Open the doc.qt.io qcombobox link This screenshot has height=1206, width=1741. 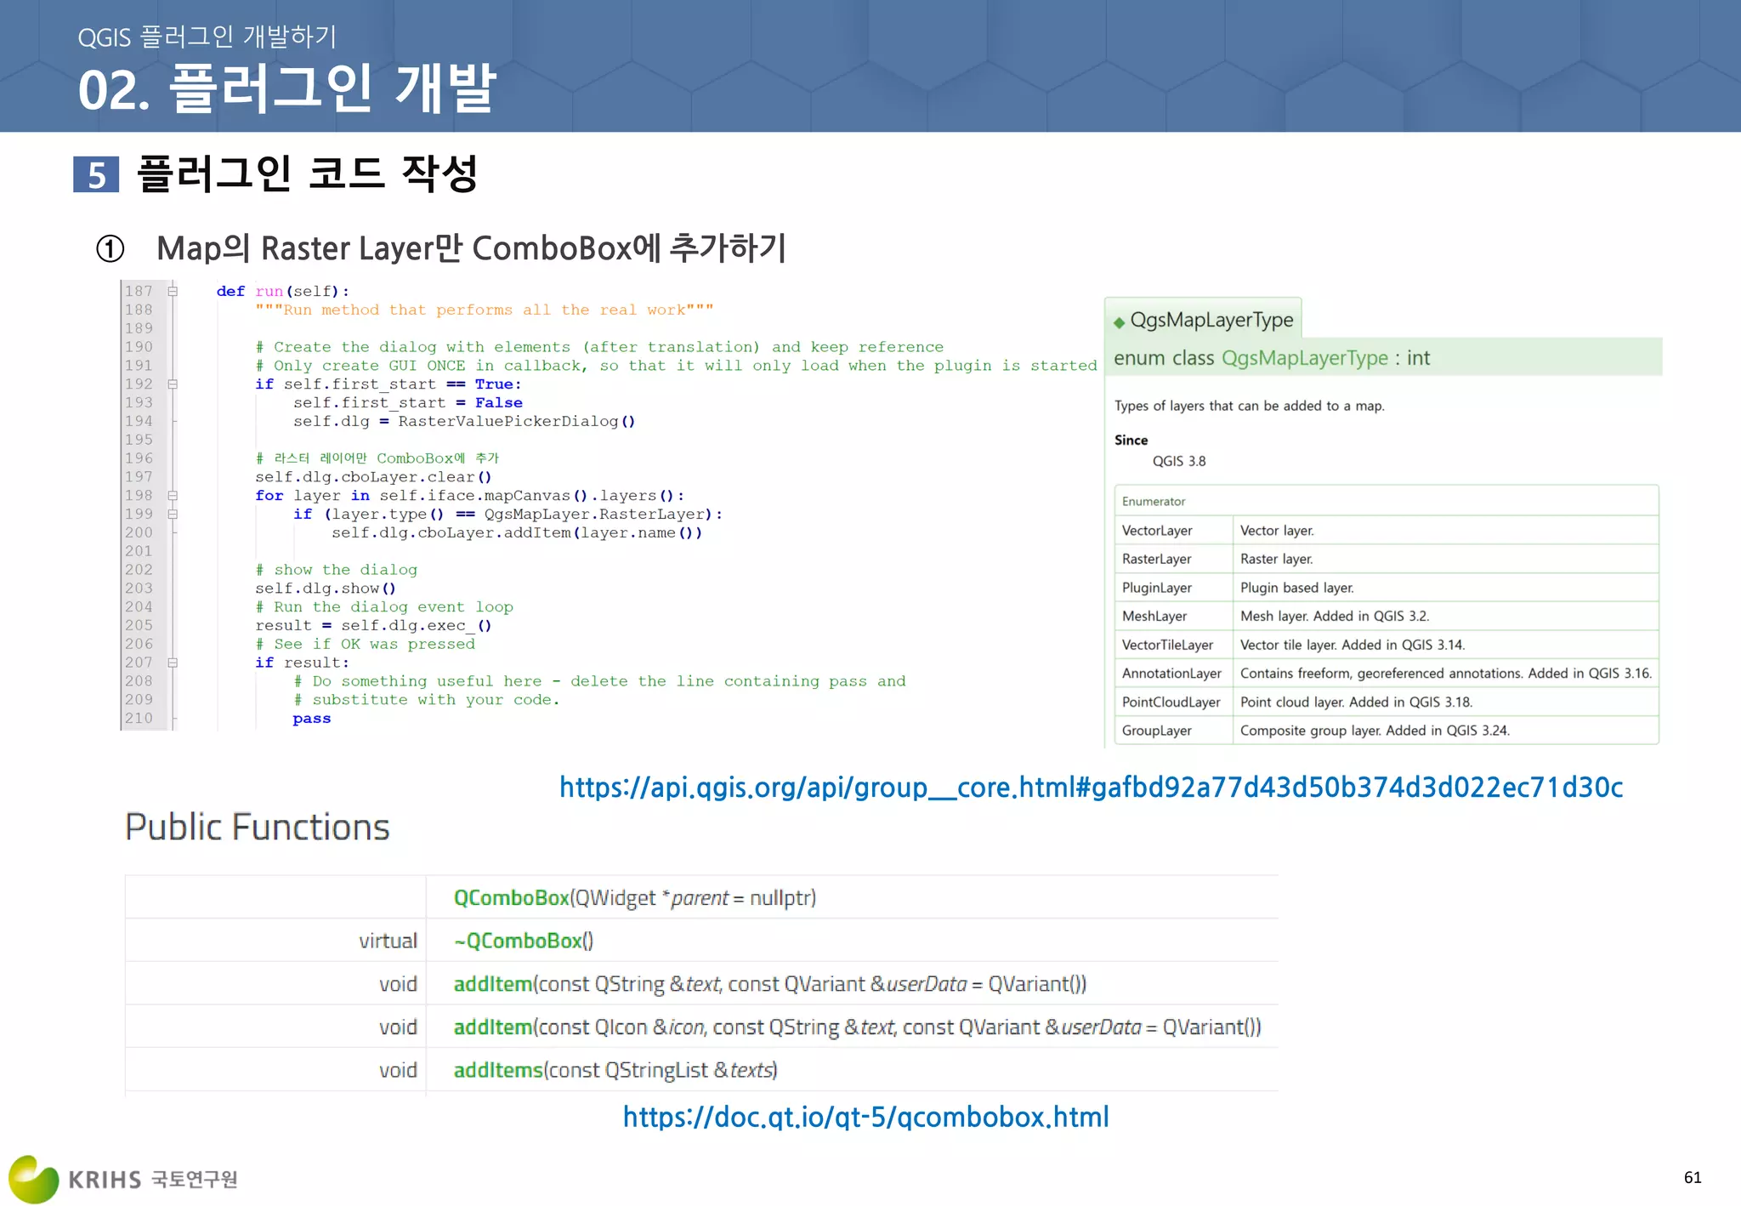click(x=865, y=1118)
